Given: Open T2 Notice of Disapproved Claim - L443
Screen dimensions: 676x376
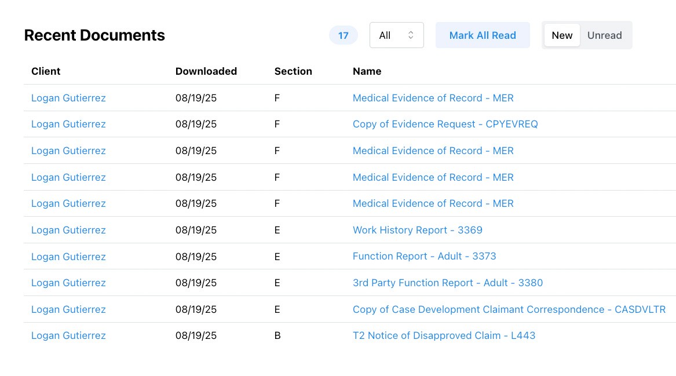Looking at the screenshot, I should tap(444, 335).
